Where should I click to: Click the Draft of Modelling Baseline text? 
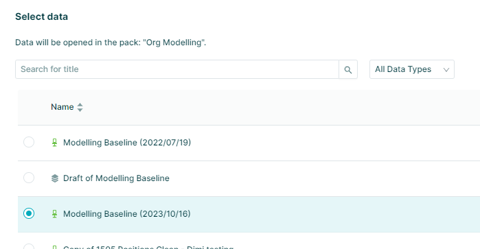[116, 178]
